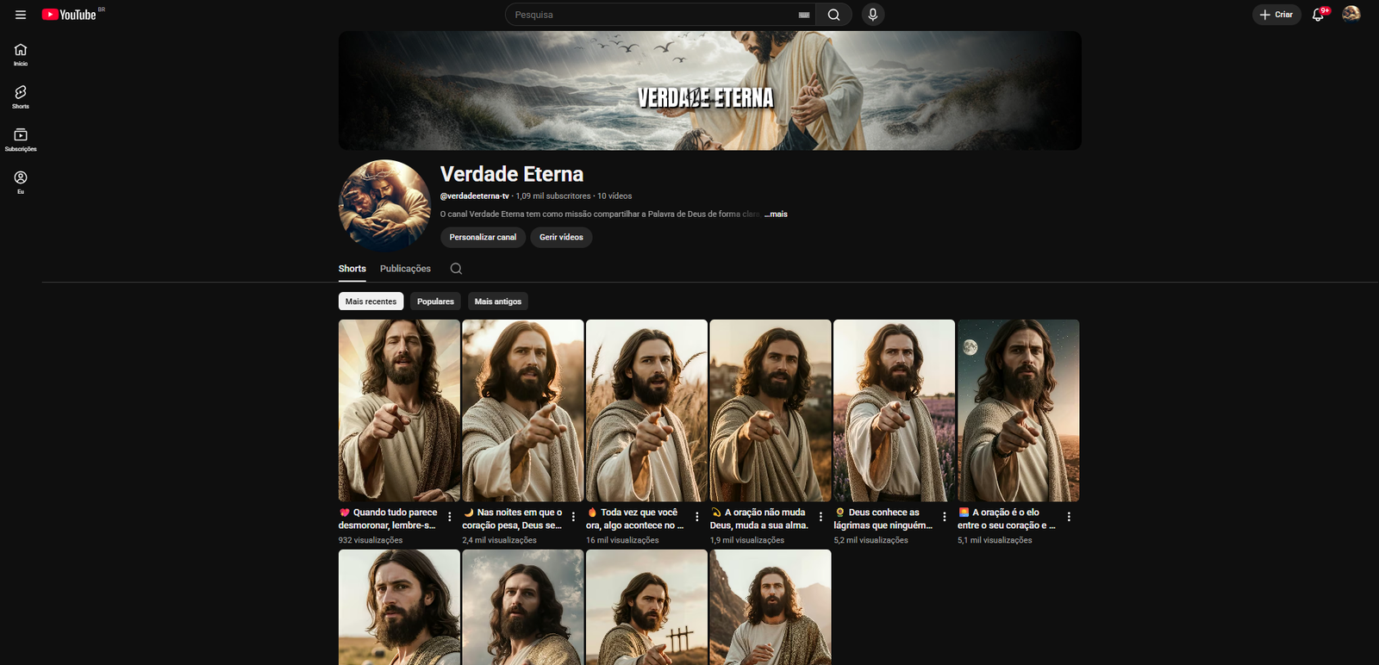Image resolution: width=1379 pixels, height=665 pixels.
Task: Switch to the Shorts tab
Action: (352, 269)
